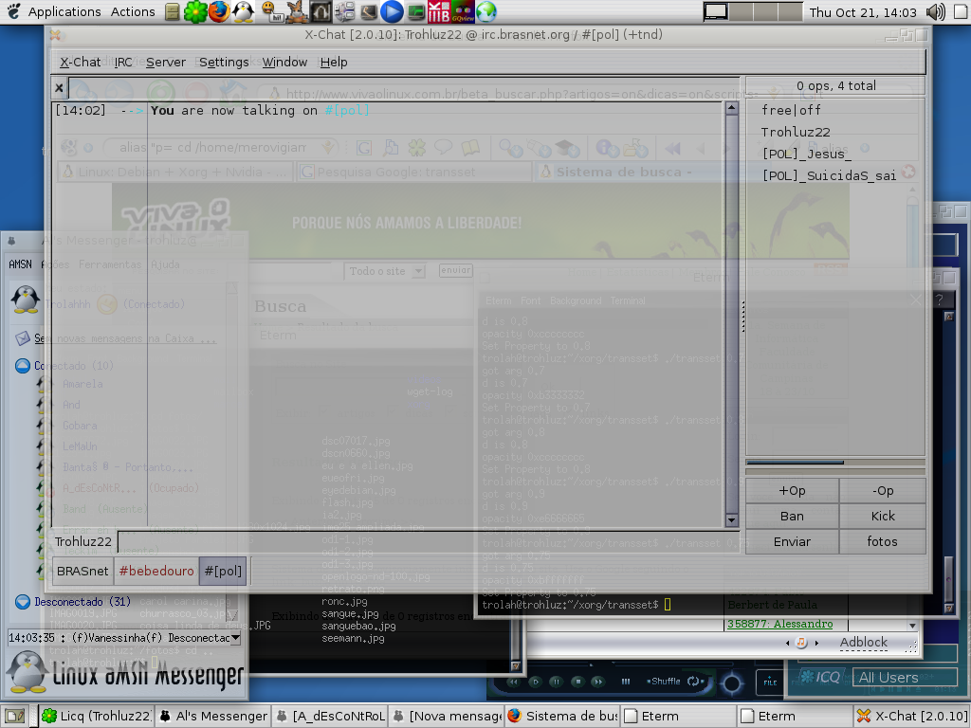
Task: Collapse the Desconectado (31) contact group
Action: (23, 601)
